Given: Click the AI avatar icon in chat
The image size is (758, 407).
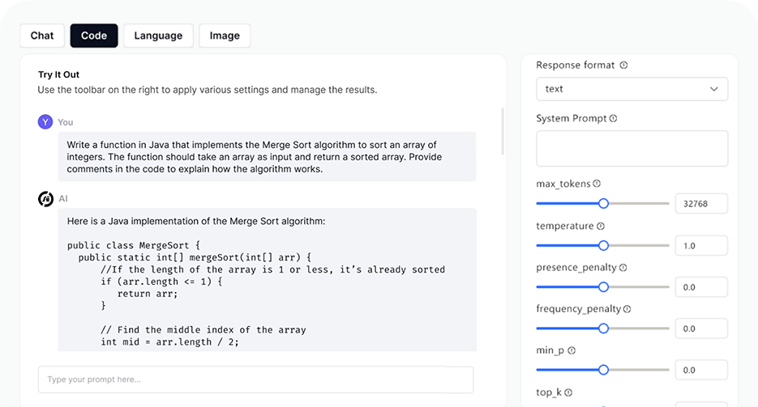Looking at the screenshot, I should click(46, 198).
